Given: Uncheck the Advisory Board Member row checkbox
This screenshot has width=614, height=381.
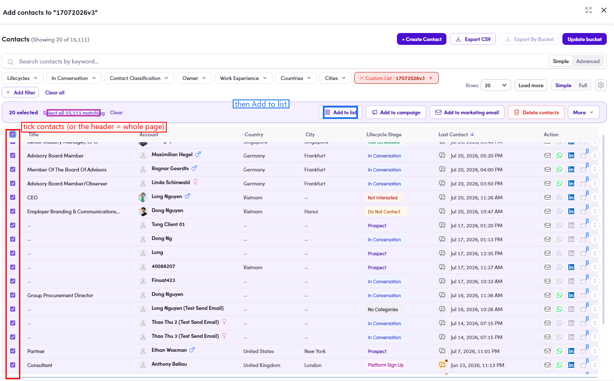Looking at the screenshot, I should (13, 155).
